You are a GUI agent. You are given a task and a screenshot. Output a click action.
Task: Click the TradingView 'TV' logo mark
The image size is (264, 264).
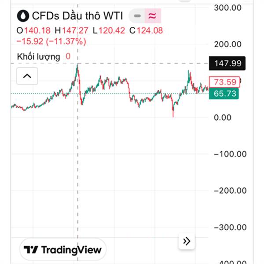[x=31, y=250]
